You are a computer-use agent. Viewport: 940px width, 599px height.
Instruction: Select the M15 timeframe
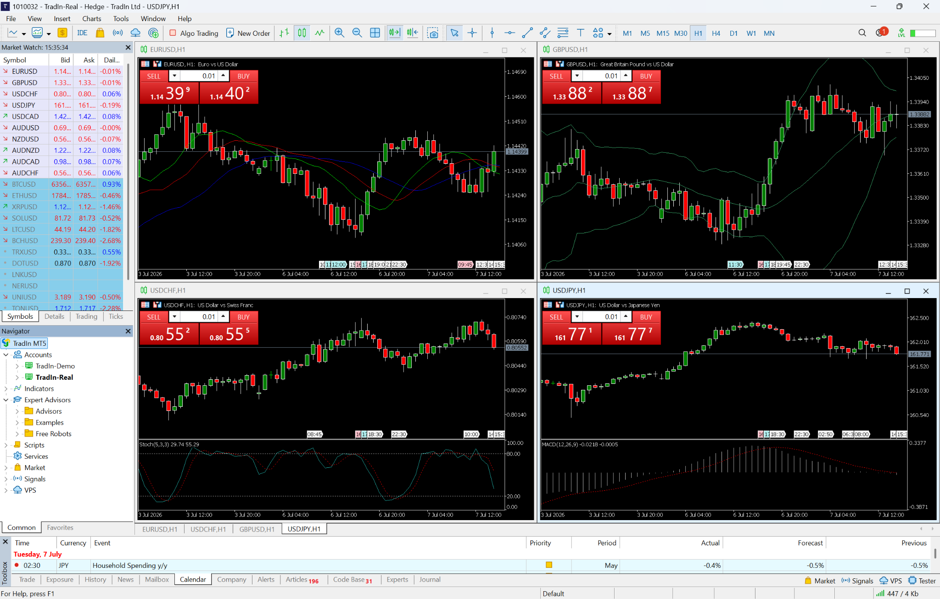point(662,33)
